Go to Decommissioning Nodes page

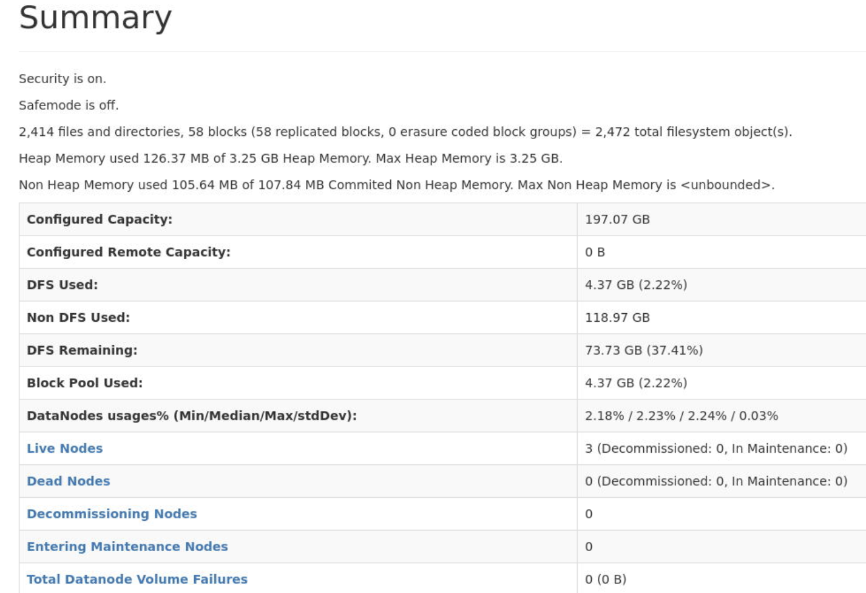click(x=112, y=513)
